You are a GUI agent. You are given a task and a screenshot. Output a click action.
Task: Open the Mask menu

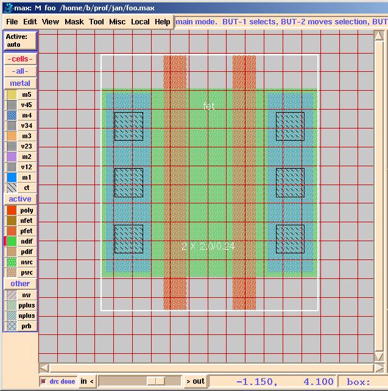point(74,22)
